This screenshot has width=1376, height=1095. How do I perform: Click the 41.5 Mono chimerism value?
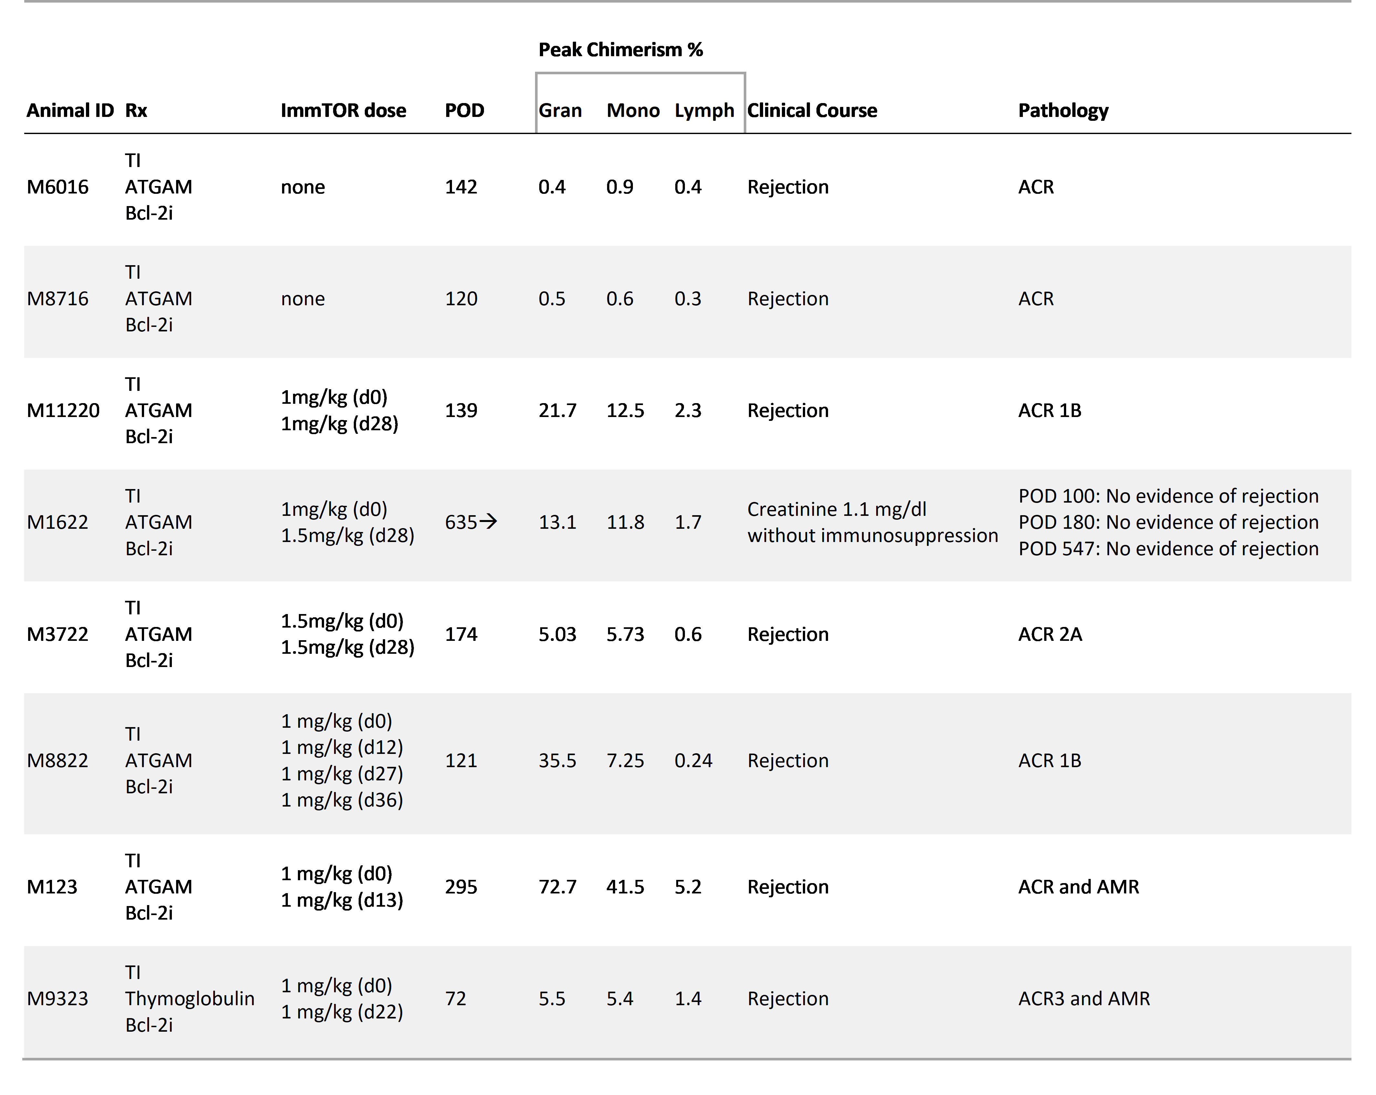625,886
